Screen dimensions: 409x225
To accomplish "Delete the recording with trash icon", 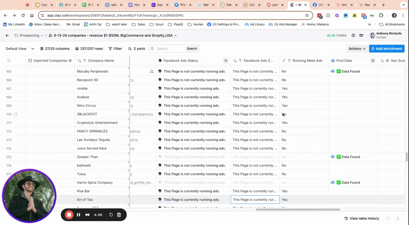I will (x=119, y=215).
